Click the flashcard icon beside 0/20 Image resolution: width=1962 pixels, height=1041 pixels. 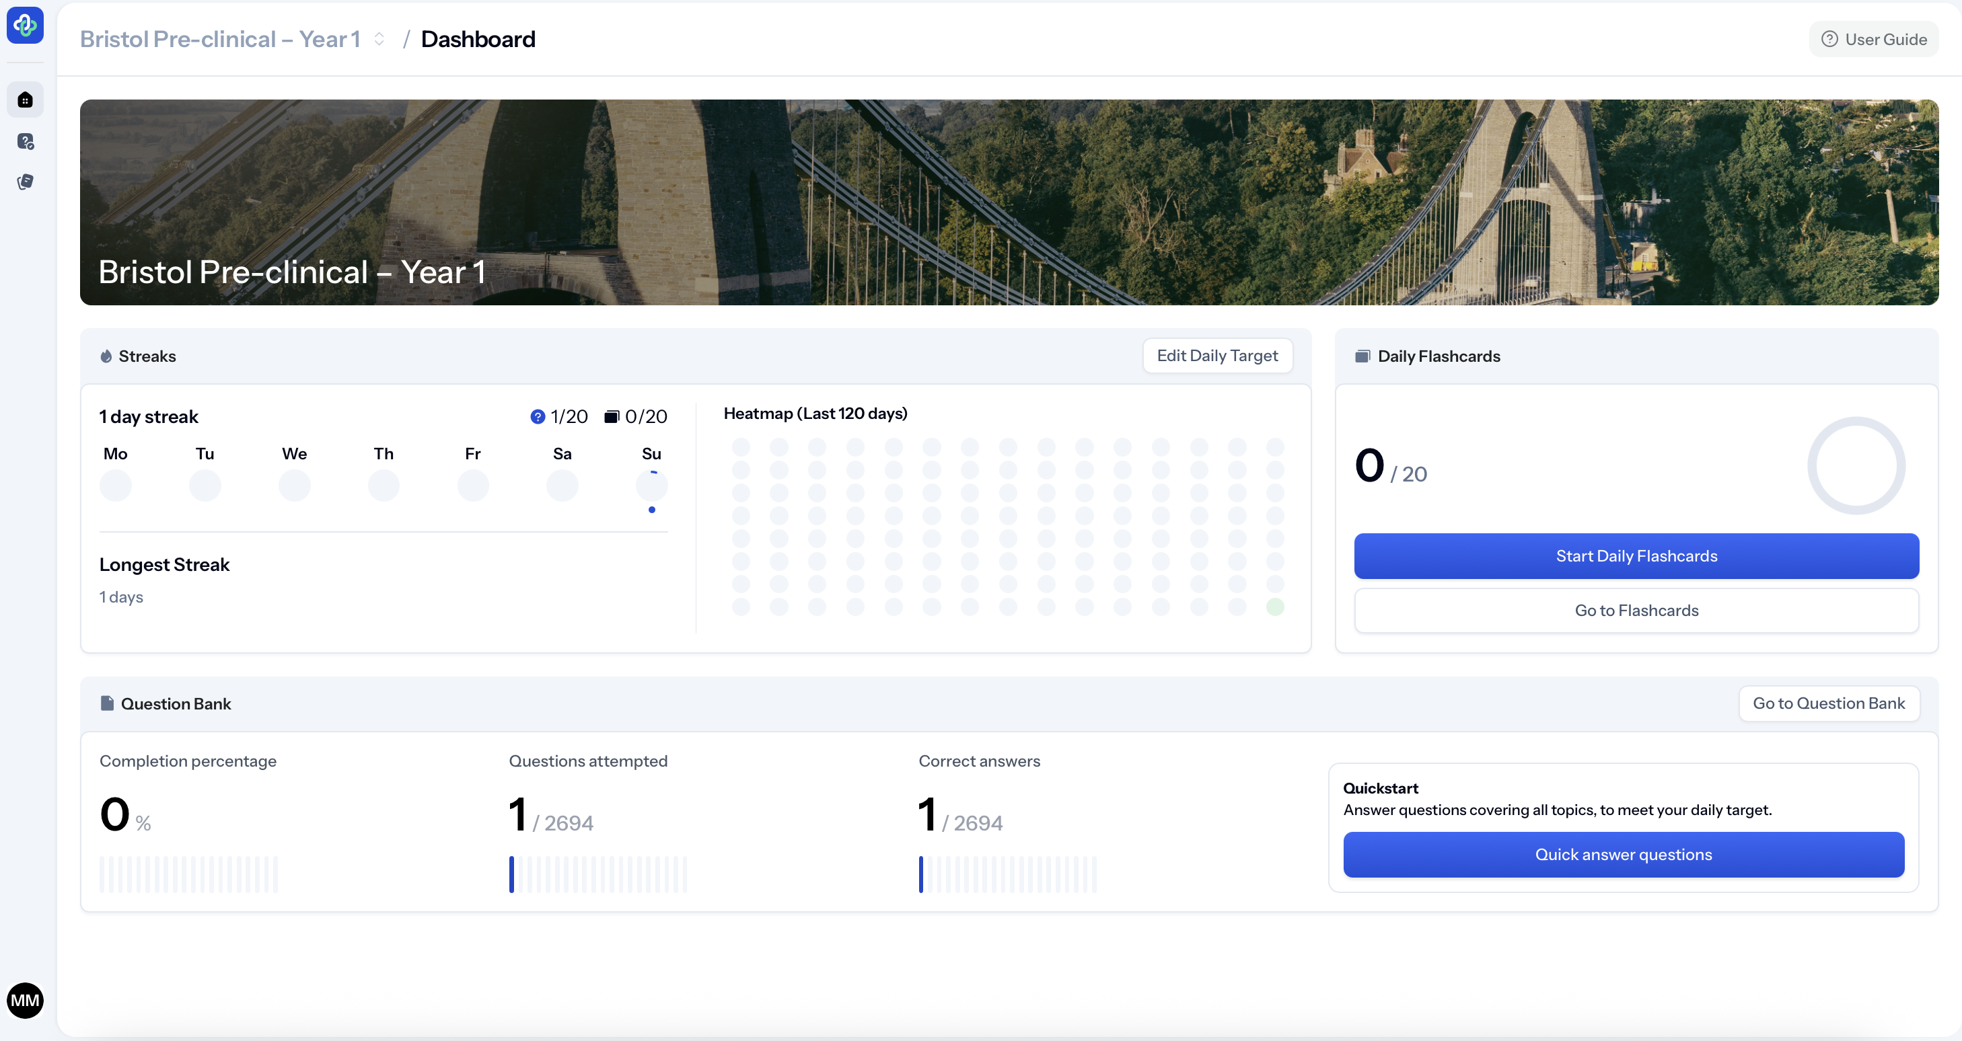(x=611, y=416)
